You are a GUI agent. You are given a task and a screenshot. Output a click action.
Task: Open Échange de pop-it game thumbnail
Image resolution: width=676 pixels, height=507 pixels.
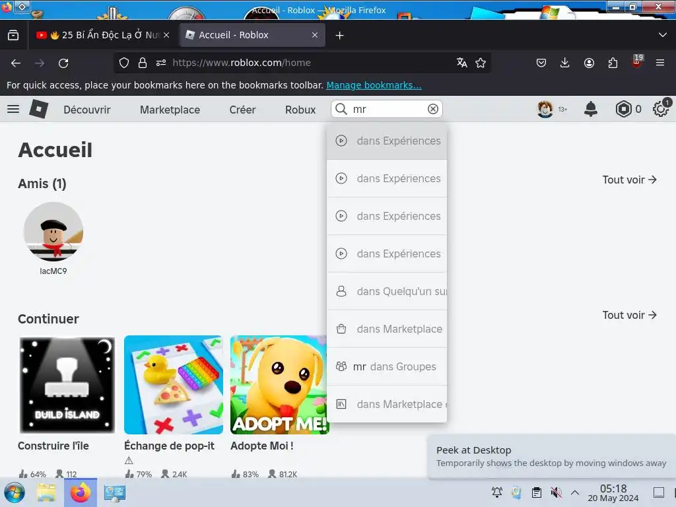174,385
